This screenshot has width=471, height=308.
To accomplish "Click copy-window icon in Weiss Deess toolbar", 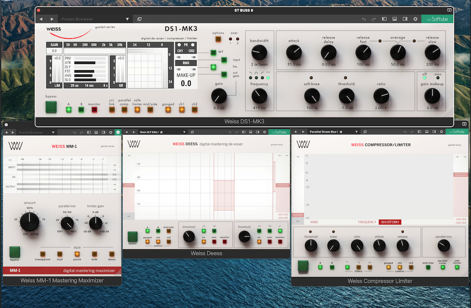I will tap(192, 132).
